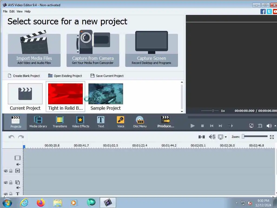Click the main video track filmstrip icon
The height and width of the screenshot is (208, 277).
[18, 158]
